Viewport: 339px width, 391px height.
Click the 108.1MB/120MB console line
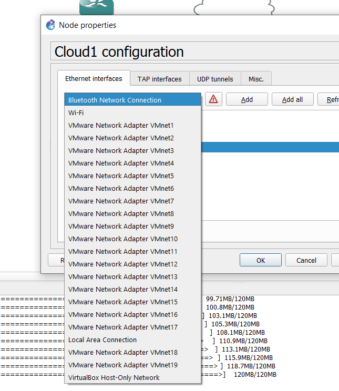pos(241,332)
